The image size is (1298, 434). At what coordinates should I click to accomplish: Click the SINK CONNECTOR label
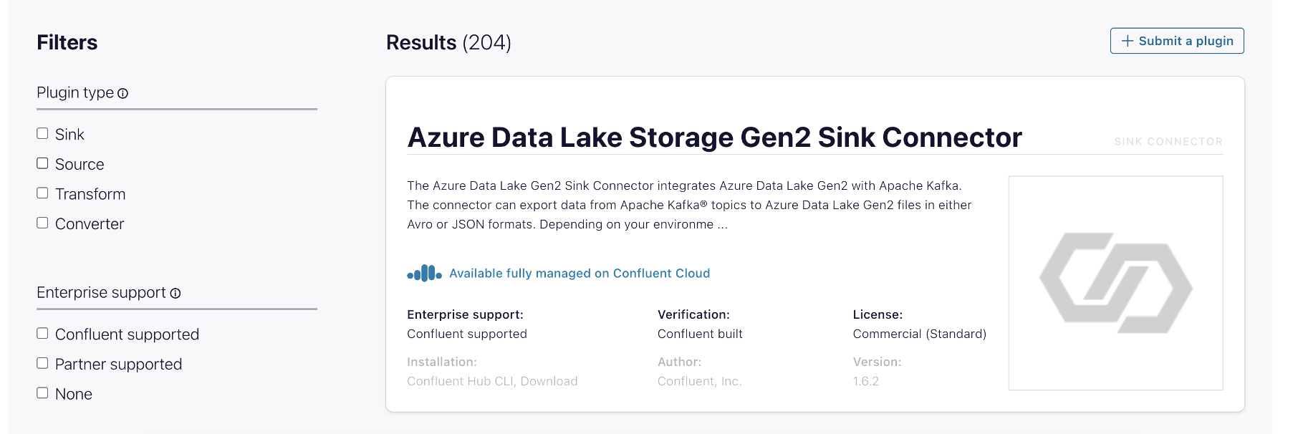[x=1168, y=142]
